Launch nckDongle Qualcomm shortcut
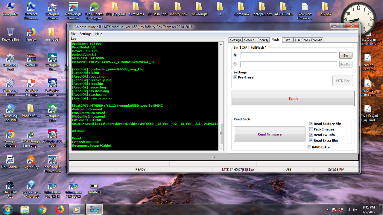This screenshot has width=383, height=215. (x=52, y=164)
